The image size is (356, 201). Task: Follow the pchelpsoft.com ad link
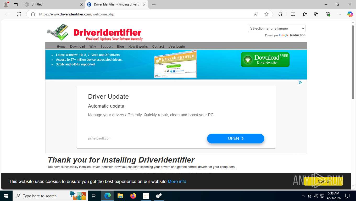click(x=99, y=138)
